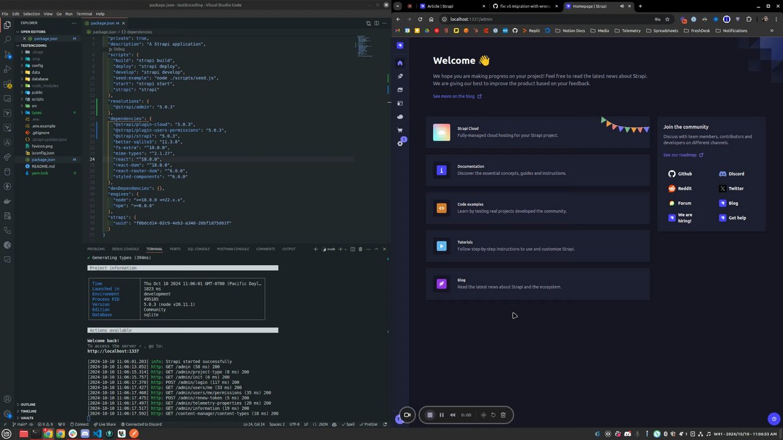Open the Tutorials card
Image resolution: width=783 pixels, height=440 pixels.
(x=538, y=246)
